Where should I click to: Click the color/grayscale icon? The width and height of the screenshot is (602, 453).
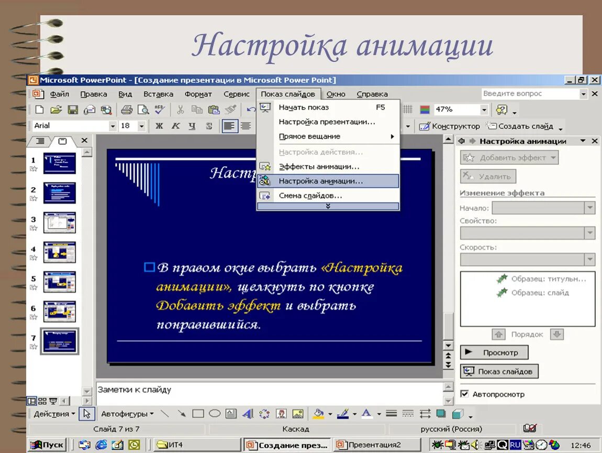point(425,110)
